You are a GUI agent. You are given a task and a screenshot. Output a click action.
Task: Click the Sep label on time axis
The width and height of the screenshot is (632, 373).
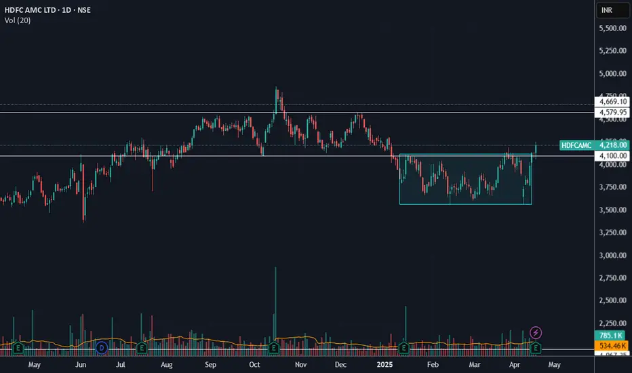(x=210, y=365)
